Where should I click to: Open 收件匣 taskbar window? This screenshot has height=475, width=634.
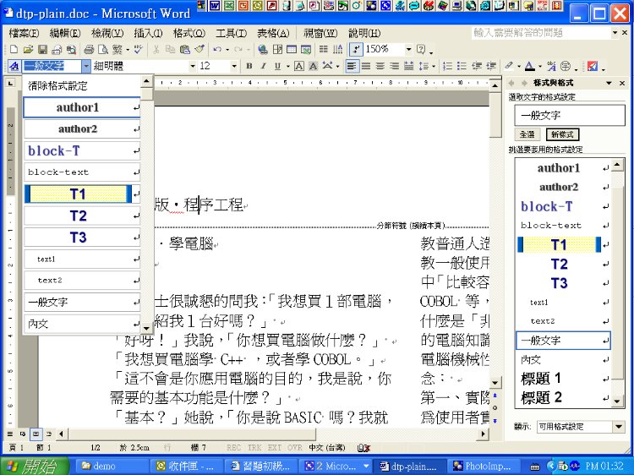tap(187, 466)
